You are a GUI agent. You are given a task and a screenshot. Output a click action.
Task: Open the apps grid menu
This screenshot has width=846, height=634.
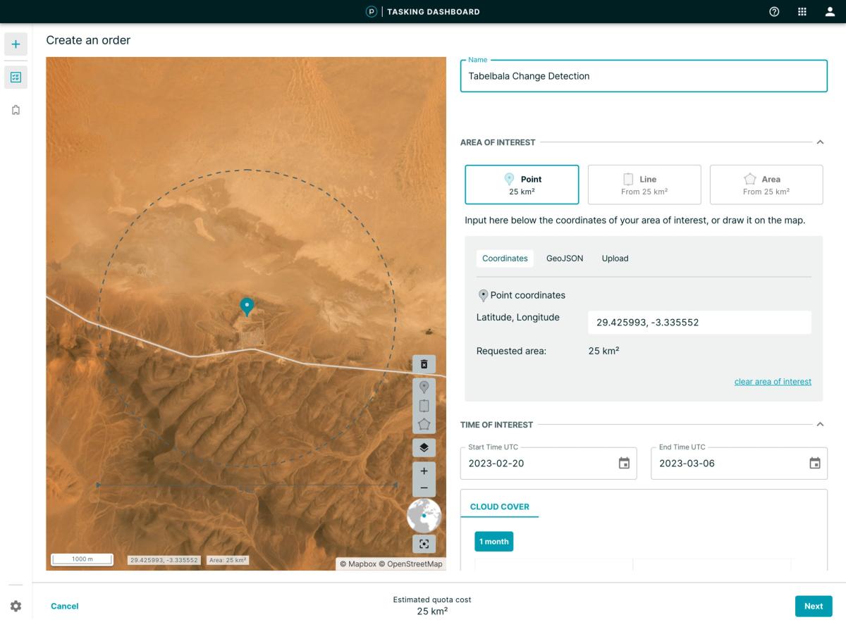pyautogui.click(x=802, y=11)
